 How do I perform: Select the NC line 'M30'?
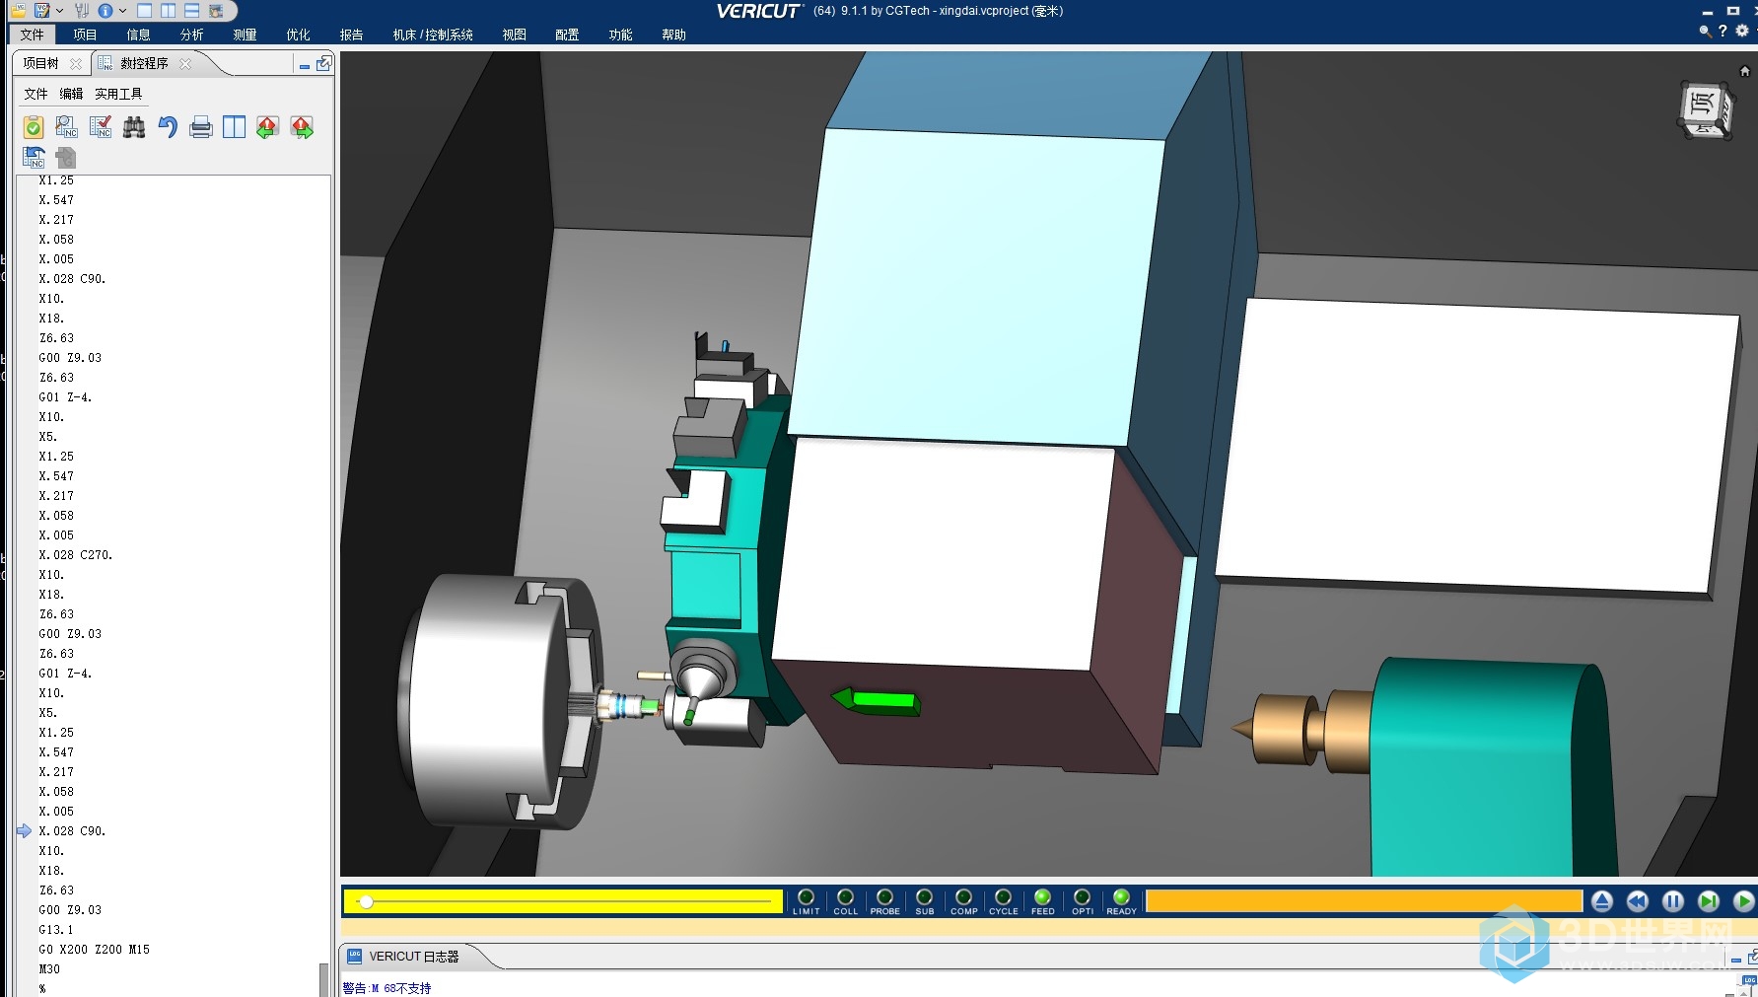[x=49, y=969]
